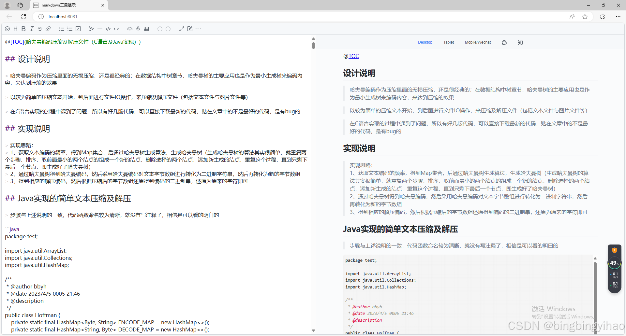The width and height of the screenshot is (626, 336).
Task: Insert an ordered numbered list
Action: click(70, 29)
